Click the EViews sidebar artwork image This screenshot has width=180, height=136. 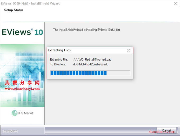(22, 76)
